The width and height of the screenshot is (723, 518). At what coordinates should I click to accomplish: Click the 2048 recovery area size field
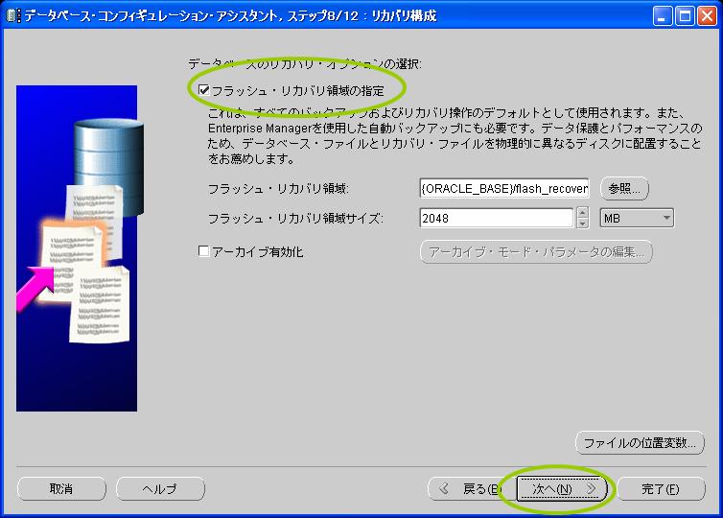pos(496,218)
